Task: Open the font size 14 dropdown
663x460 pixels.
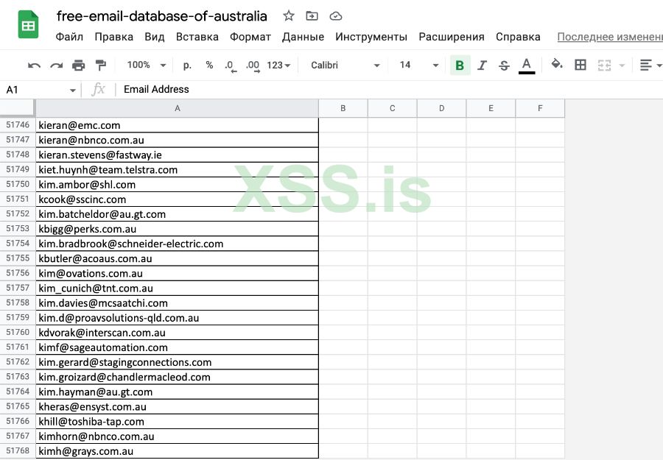Action: [418, 65]
